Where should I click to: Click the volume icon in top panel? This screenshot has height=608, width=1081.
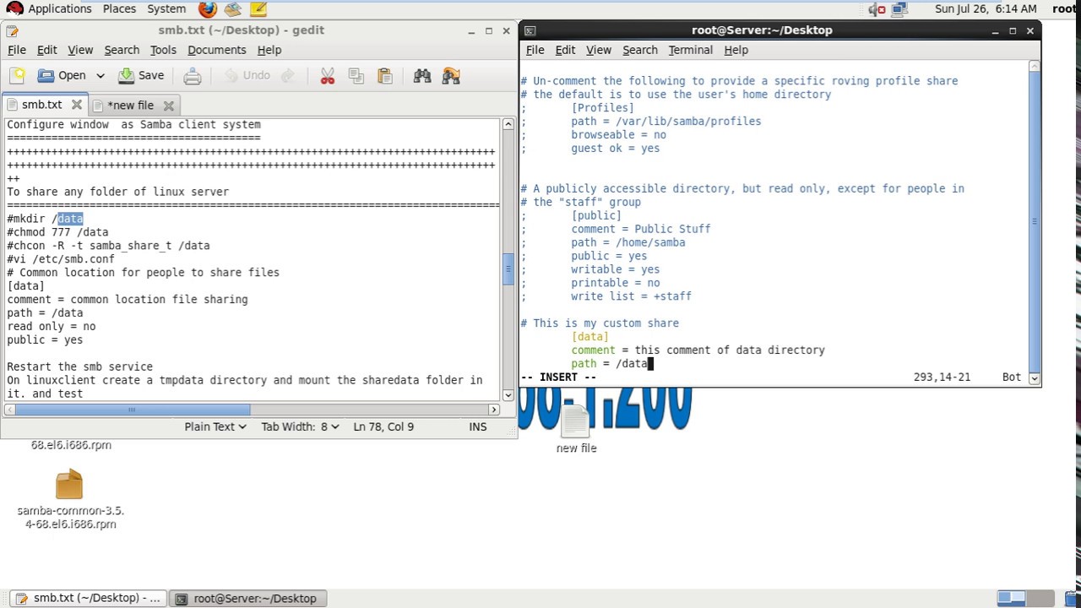coord(877,9)
